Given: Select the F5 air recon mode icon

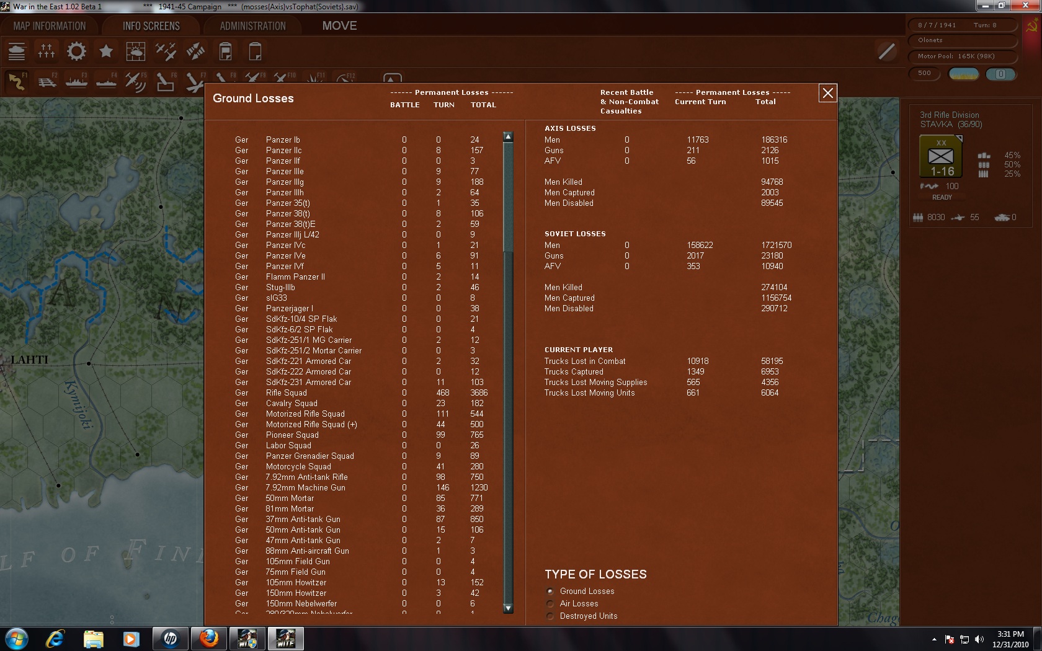Looking at the screenshot, I should click(x=136, y=81).
